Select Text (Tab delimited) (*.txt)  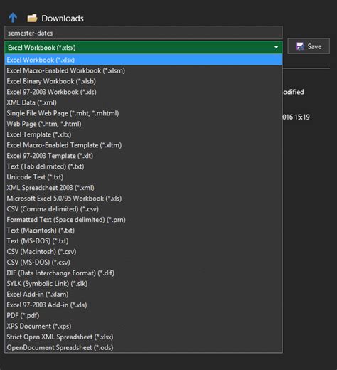(144, 166)
